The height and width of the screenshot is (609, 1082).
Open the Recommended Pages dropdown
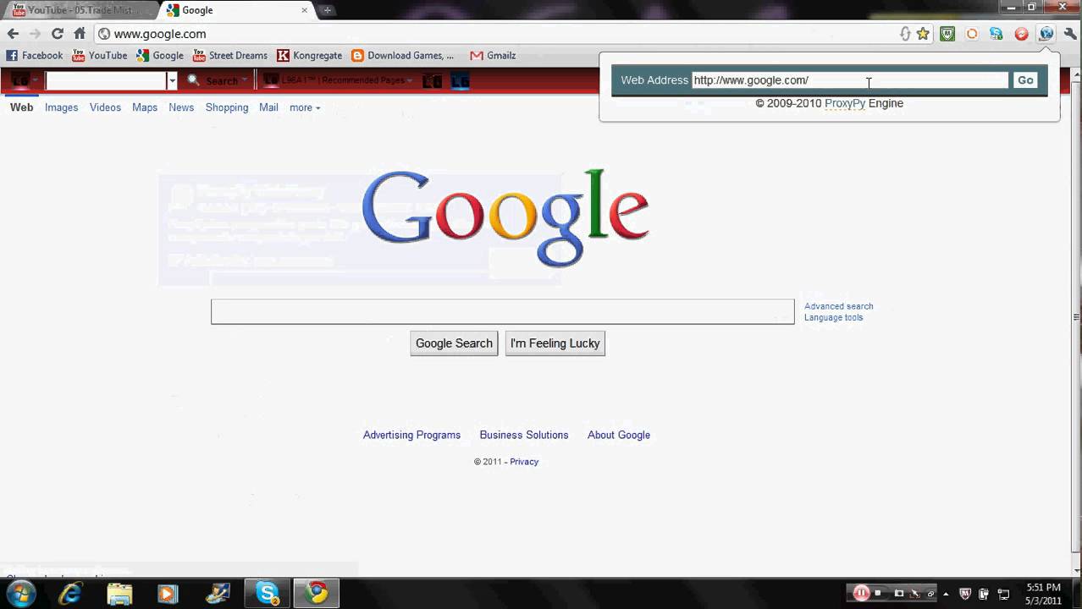tap(338, 80)
